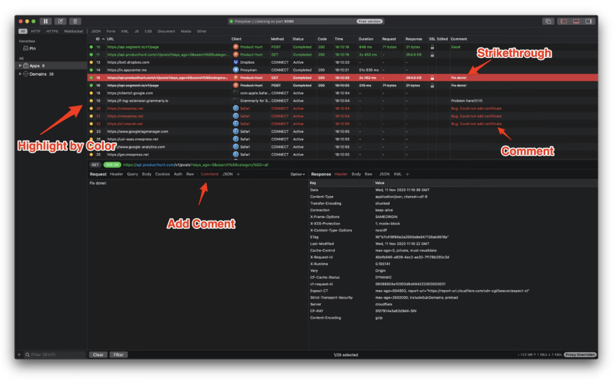
Task: Click the Safari icon in row 20
Action: (x=236, y=108)
